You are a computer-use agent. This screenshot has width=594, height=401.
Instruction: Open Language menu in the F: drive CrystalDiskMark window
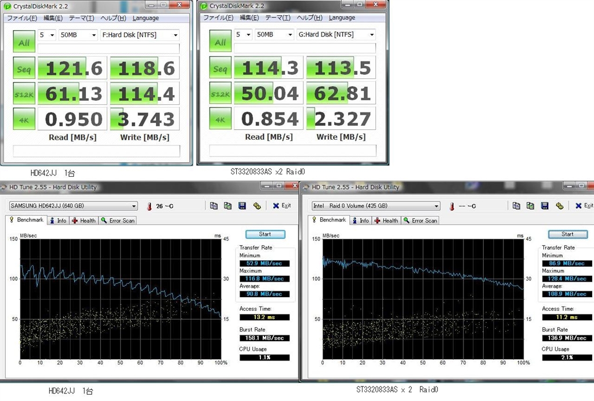point(146,18)
